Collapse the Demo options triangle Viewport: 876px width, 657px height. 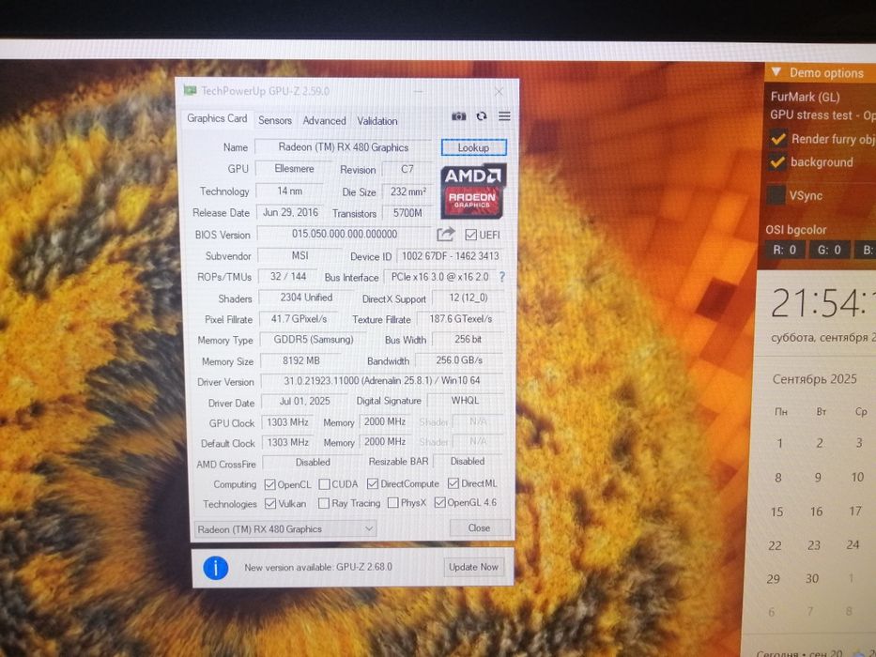click(776, 71)
